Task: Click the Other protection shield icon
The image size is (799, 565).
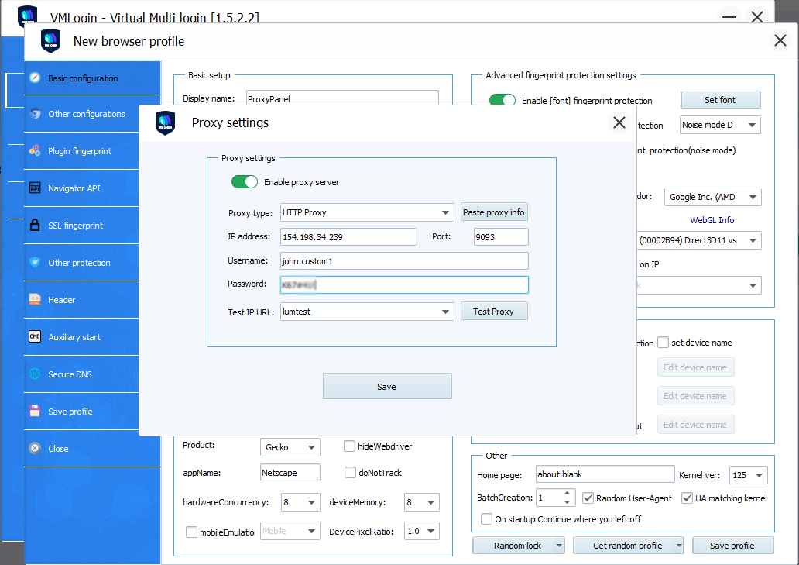Action: 35,263
